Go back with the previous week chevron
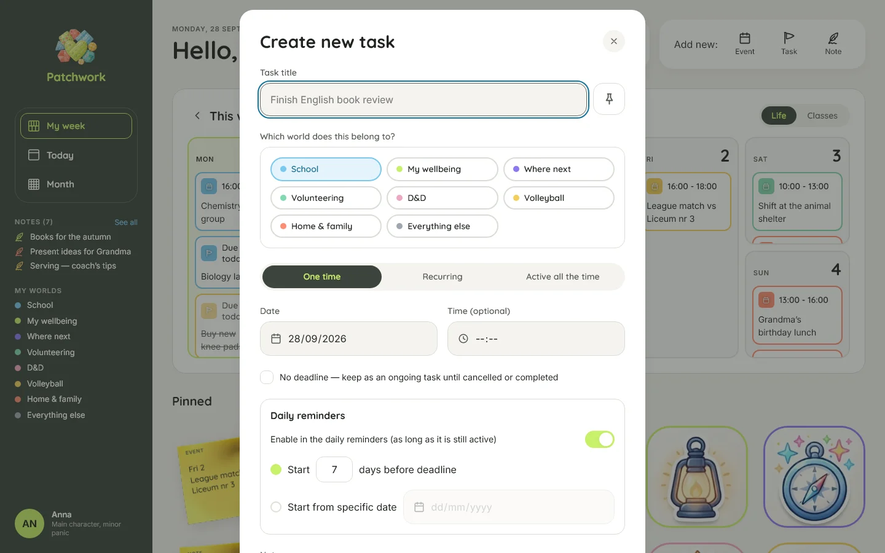 [197, 116]
